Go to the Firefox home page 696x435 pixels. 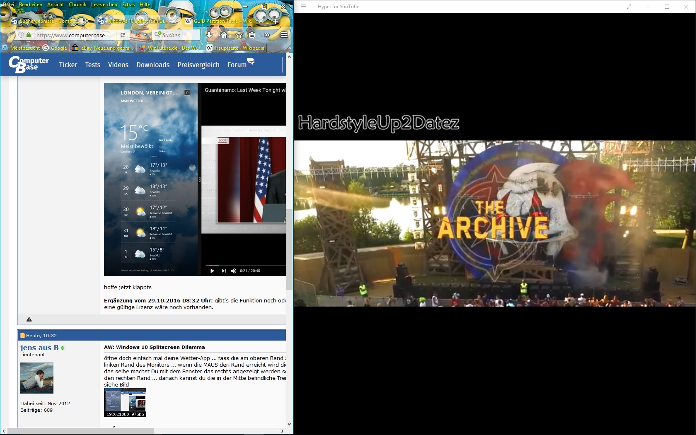coord(224,35)
